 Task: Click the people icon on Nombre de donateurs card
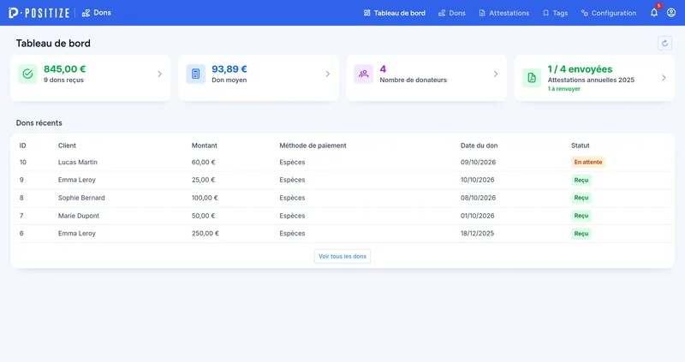pyautogui.click(x=363, y=74)
